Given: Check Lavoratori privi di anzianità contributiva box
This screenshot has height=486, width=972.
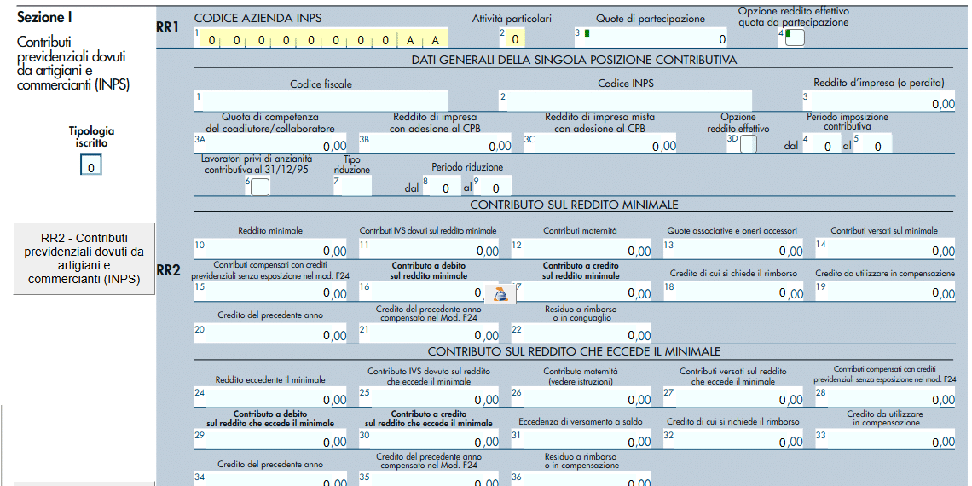Looking at the screenshot, I should 260,187.
